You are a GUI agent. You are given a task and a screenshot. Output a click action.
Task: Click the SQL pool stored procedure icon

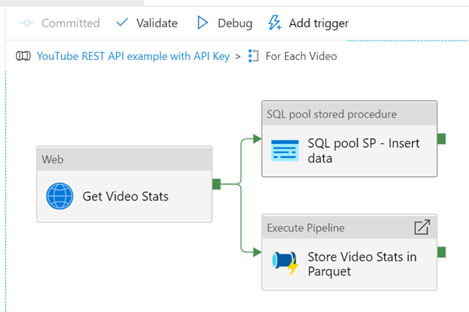tap(284, 150)
